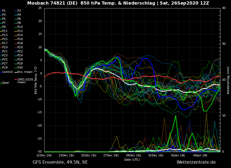The image size is (231, 168).
Task: Click the P30 legend entry
Action: (x=20, y=68)
